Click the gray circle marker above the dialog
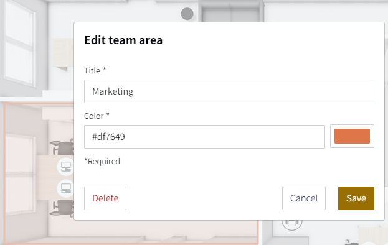This screenshot has width=388, height=245. (187, 14)
